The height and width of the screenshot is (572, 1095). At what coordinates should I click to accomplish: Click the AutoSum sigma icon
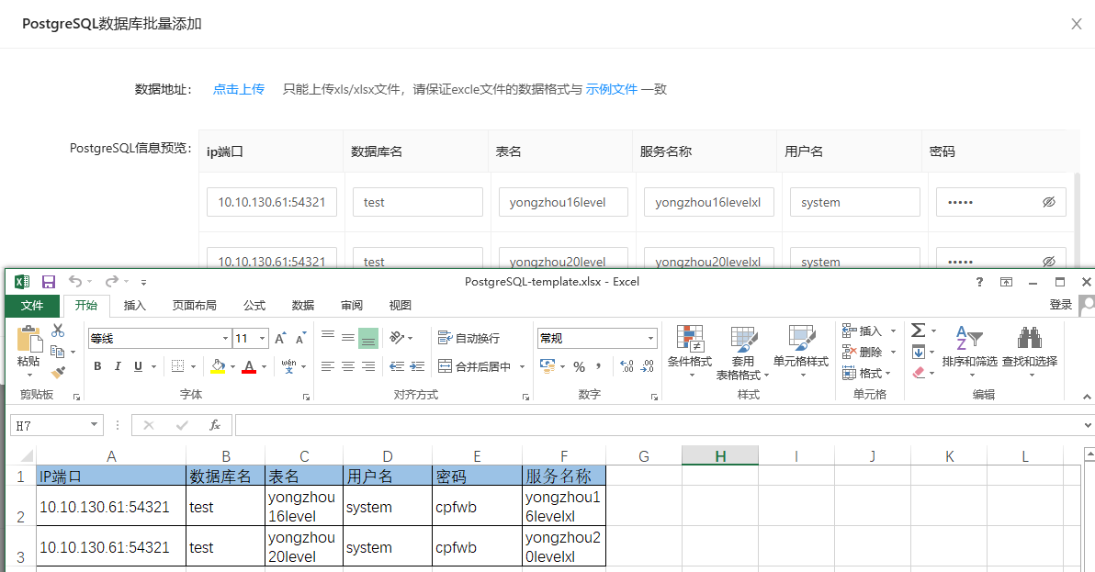[918, 331]
